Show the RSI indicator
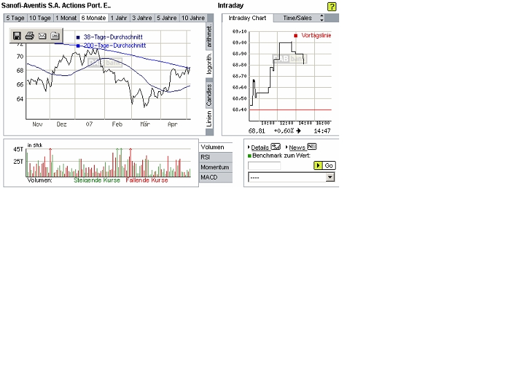The width and height of the screenshot is (518, 380). (x=215, y=158)
